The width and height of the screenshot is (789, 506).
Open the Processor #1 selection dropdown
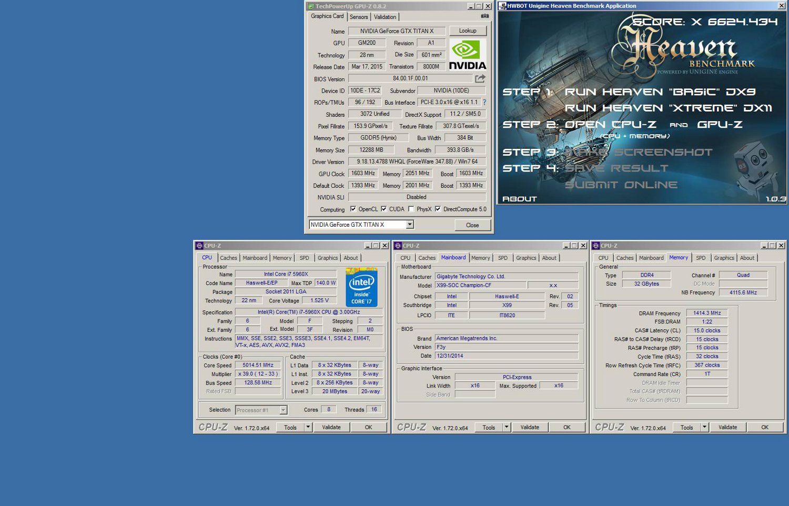283,410
